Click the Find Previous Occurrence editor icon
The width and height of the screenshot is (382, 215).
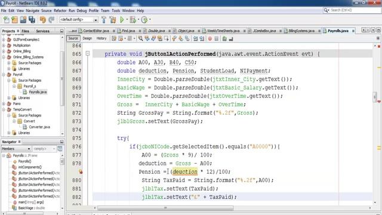coord(147,38)
